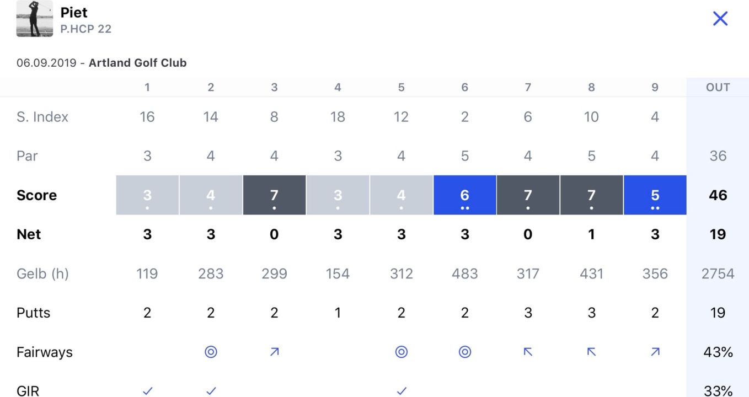Select the dark score cell 7 on hole 3

(x=274, y=195)
